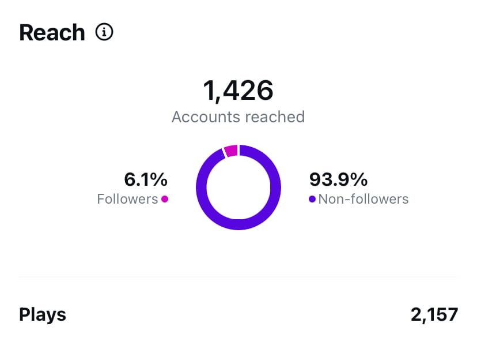Click the 2,157 plays count
Image resolution: width=477 pixels, height=349 pixels.
pos(434,314)
